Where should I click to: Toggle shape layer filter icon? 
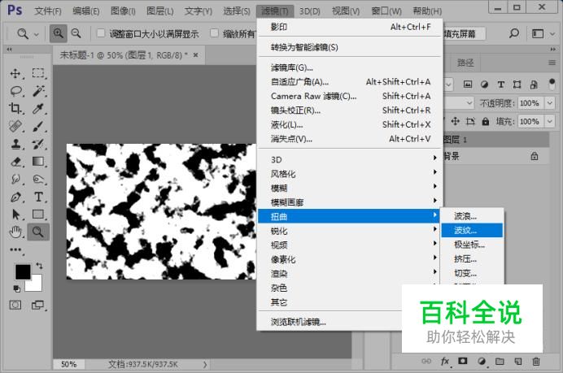(517, 85)
